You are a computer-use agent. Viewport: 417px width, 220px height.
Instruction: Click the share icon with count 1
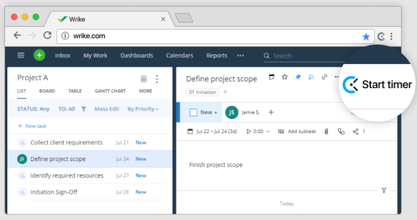tap(356, 131)
